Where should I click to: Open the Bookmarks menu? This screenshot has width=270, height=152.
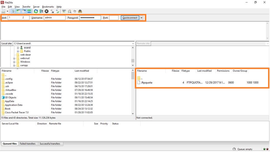click(x=48, y=7)
